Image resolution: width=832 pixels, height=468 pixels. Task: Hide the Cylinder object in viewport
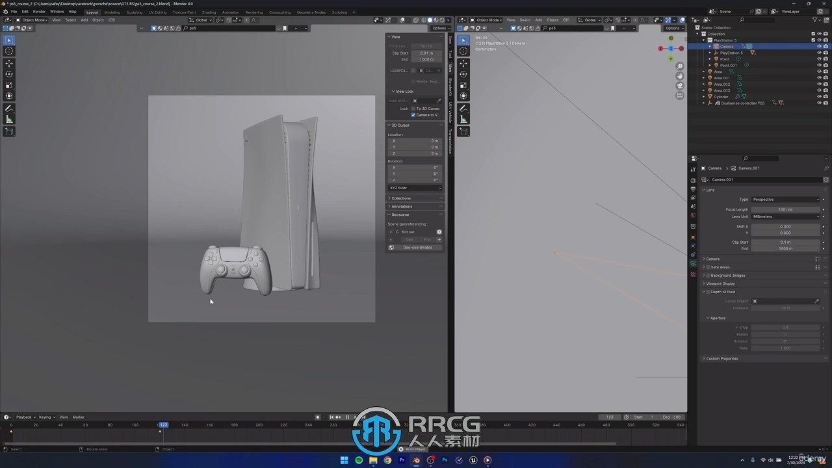coord(819,97)
